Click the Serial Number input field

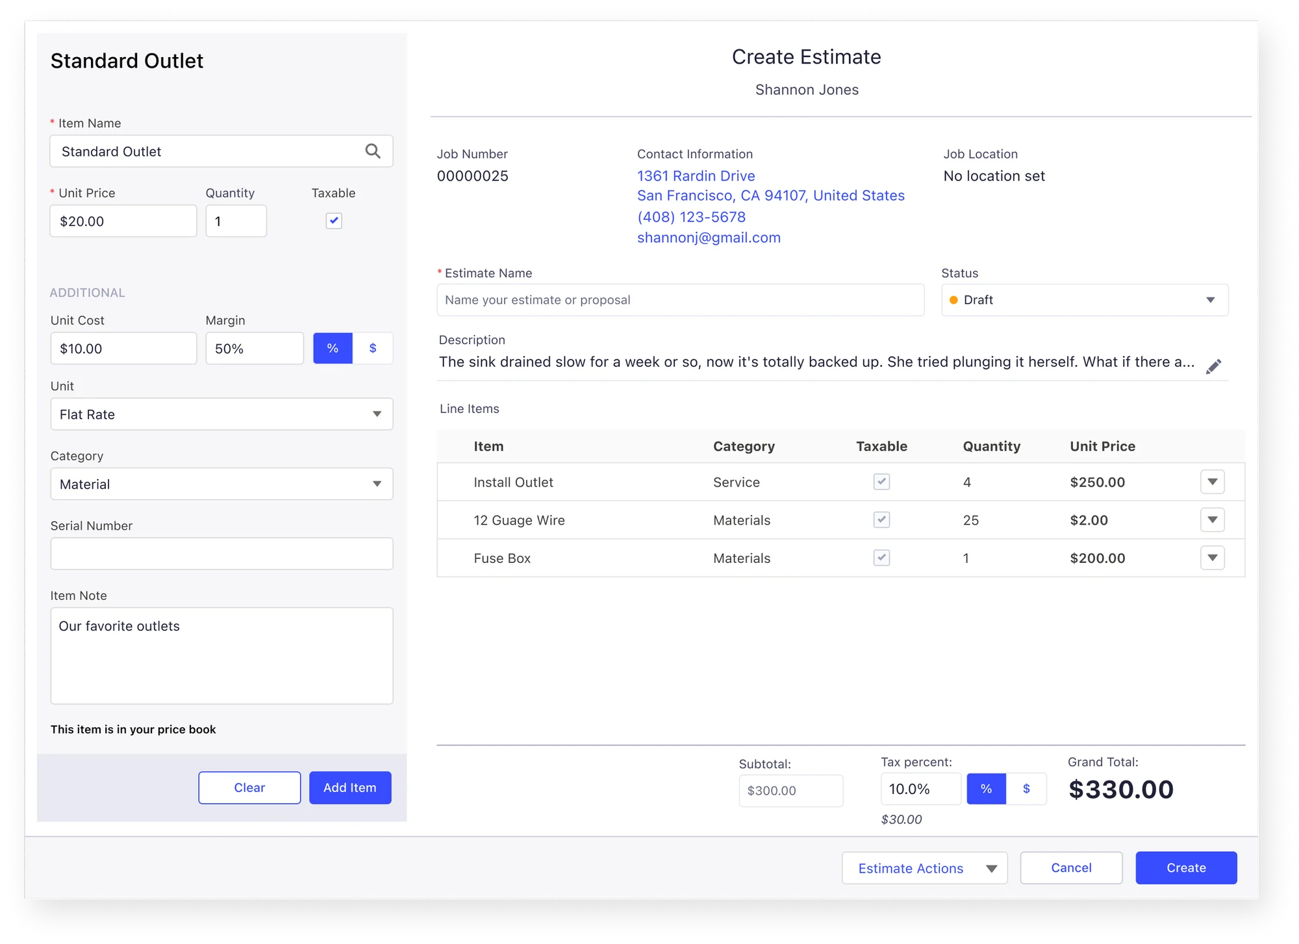click(221, 554)
